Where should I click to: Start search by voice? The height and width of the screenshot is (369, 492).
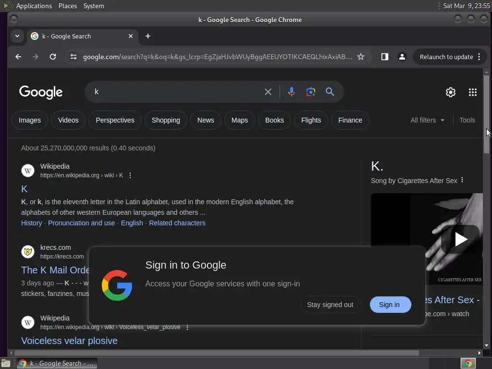point(292,92)
